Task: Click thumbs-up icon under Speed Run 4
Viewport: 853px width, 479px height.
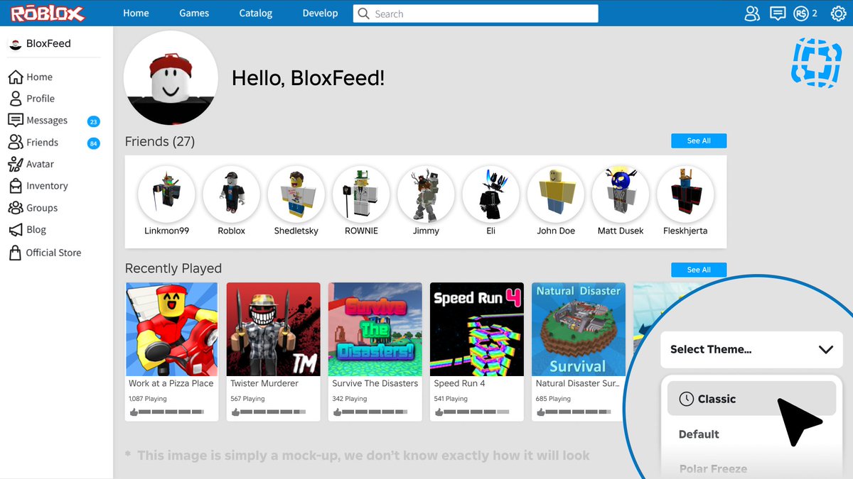Action: 439,412
